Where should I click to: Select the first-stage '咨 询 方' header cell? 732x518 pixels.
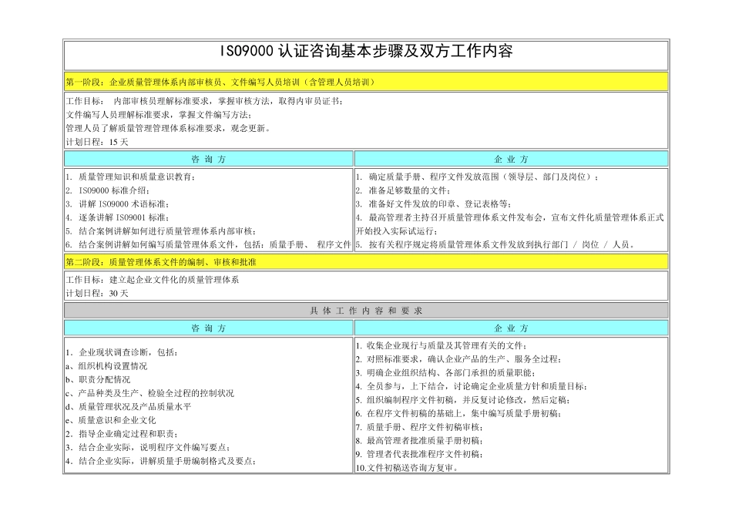pos(208,159)
